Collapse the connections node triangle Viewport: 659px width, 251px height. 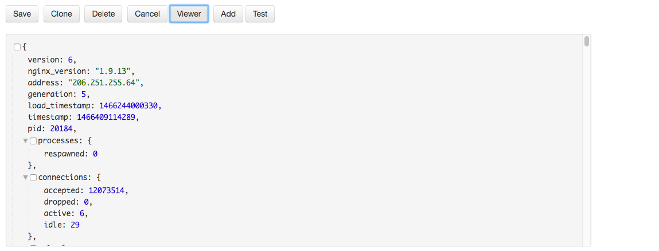pyautogui.click(x=26, y=178)
